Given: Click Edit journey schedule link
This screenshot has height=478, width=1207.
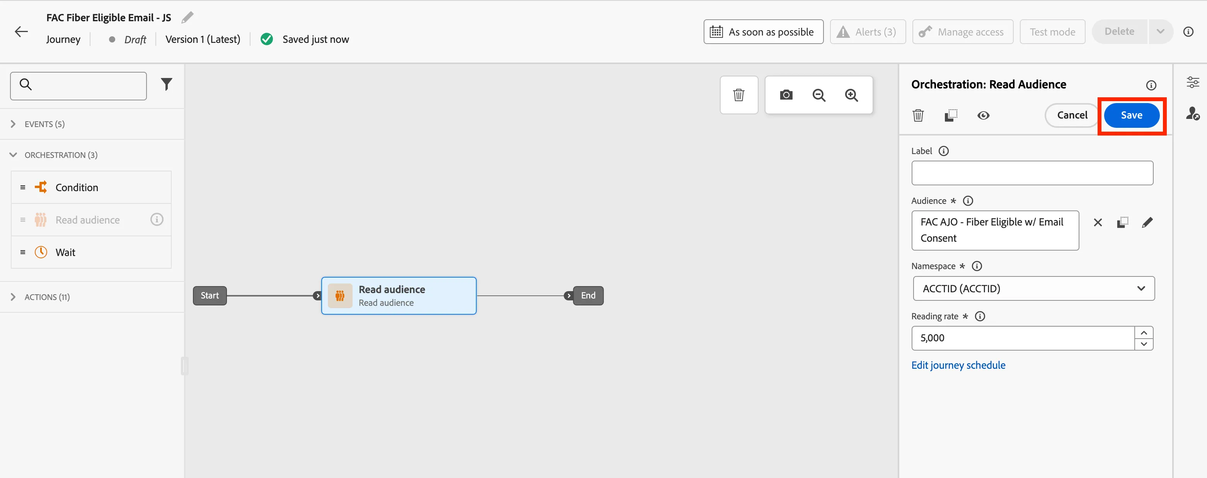Looking at the screenshot, I should pos(958,365).
